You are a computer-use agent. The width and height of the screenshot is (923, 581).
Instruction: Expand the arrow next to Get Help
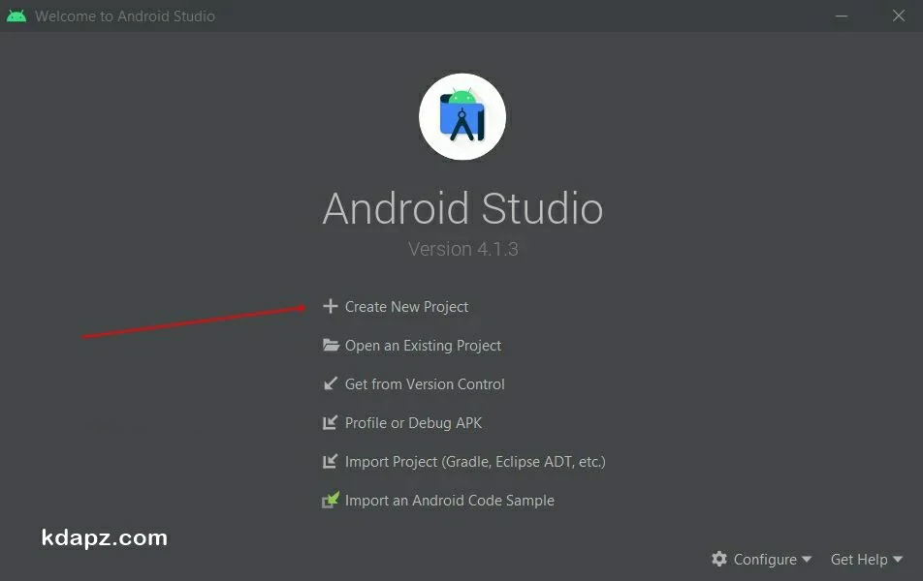[x=898, y=560]
